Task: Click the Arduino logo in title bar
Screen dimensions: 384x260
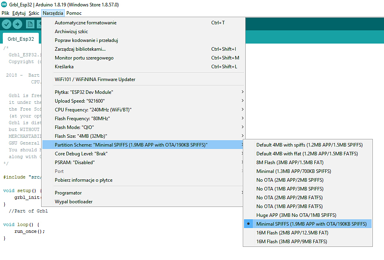Action: [x=4, y=4]
